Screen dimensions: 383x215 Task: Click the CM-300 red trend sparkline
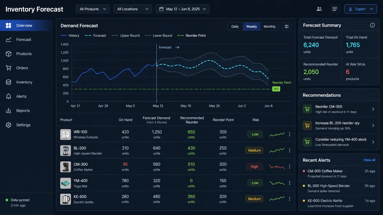tap(277, 166)
